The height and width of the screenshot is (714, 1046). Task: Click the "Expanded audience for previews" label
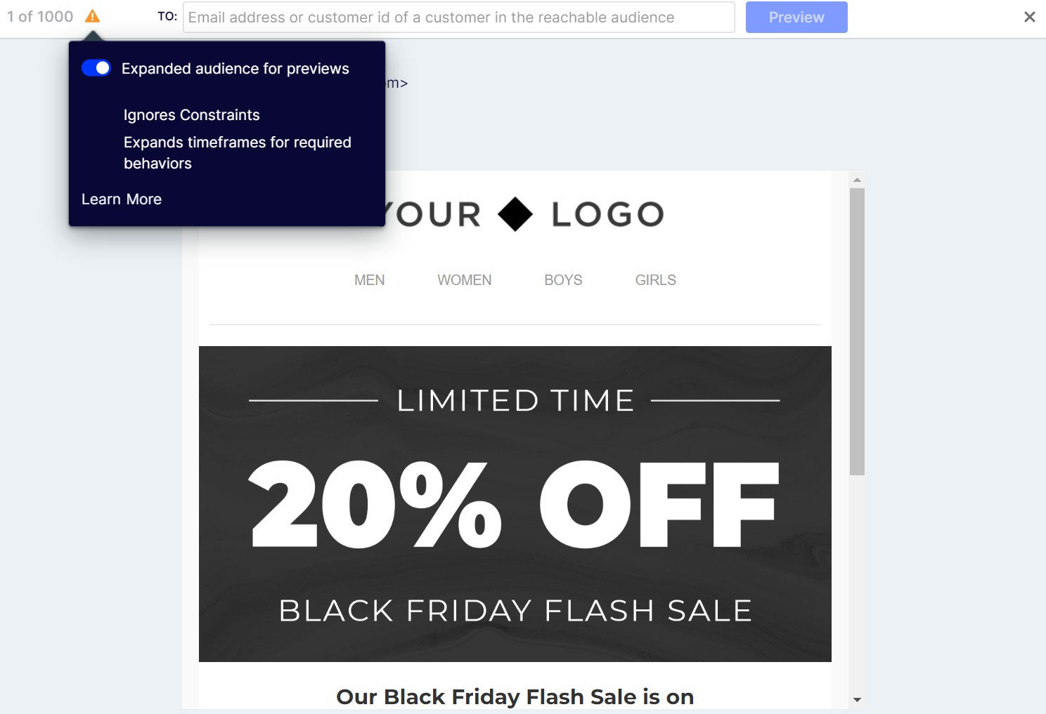click(235, 69)
